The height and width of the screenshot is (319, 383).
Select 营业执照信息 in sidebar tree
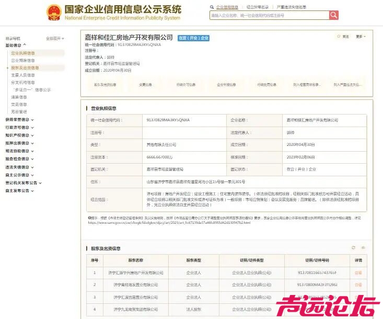(22, 53)
